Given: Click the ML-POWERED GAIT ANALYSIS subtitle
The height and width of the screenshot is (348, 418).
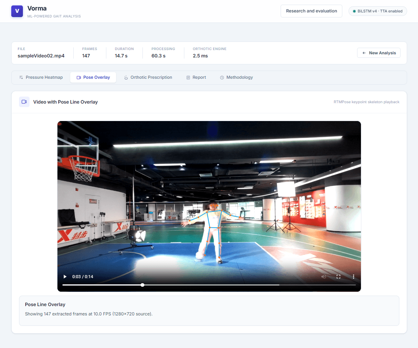Looking at the screenshot, I should point(54,16).
